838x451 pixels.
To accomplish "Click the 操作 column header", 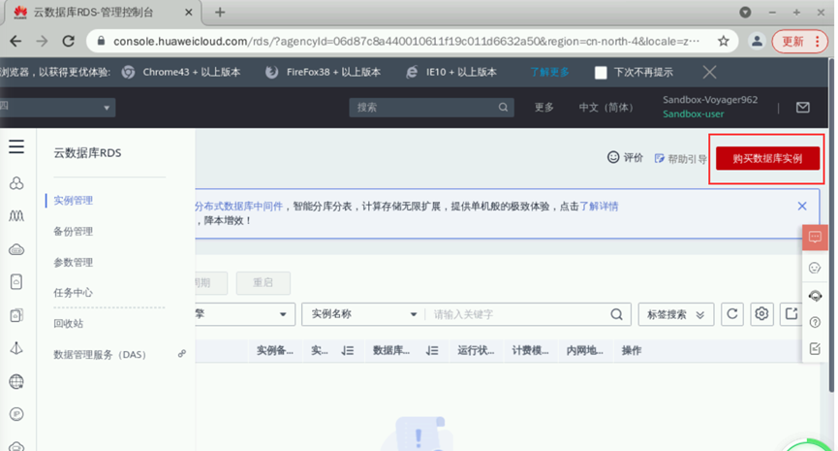I will coord(632,351).
